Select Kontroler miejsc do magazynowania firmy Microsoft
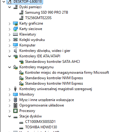 pyautogui.click(x=67, y=73)
